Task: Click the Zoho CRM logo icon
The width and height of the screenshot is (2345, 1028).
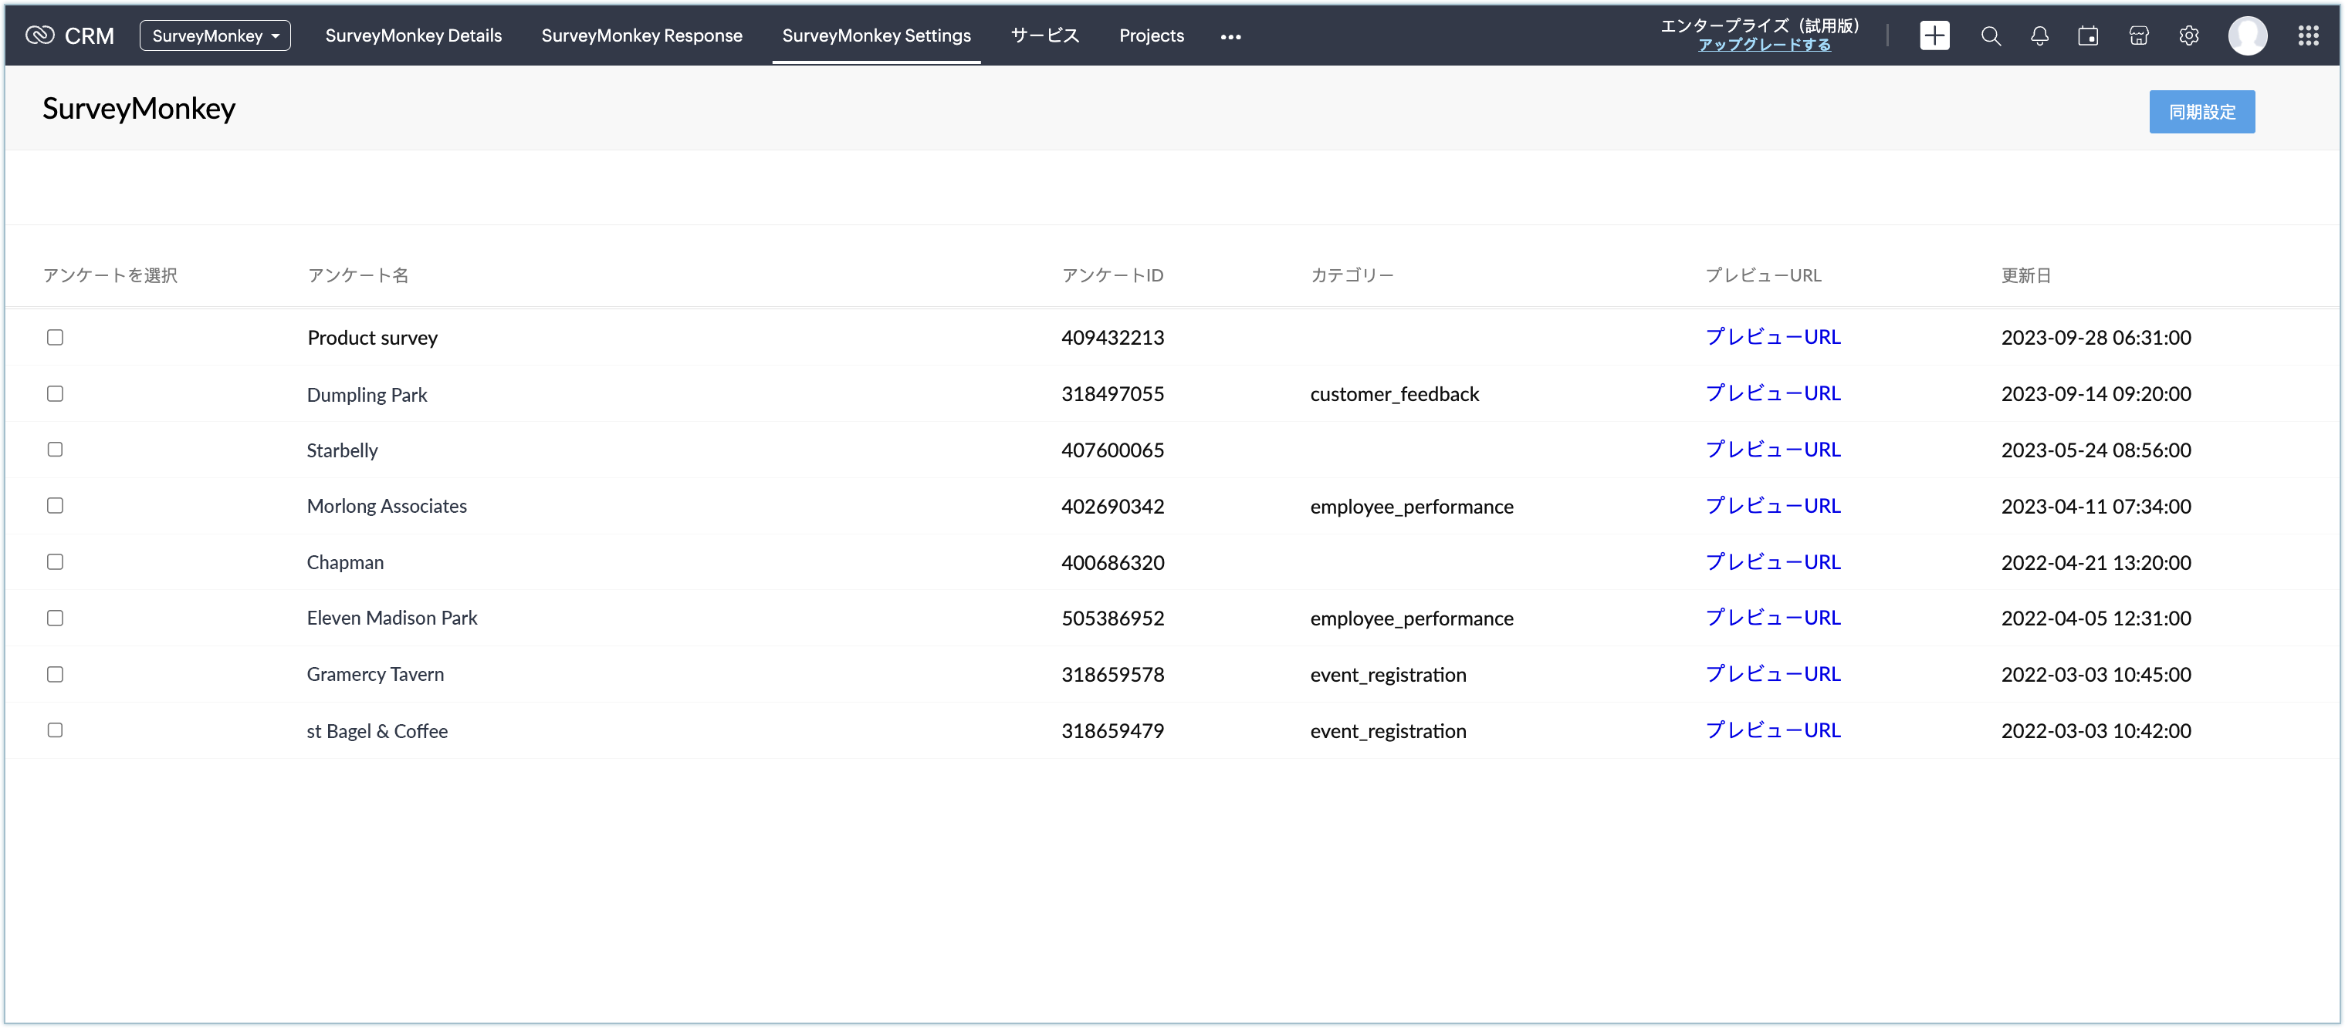Action: 40,35
